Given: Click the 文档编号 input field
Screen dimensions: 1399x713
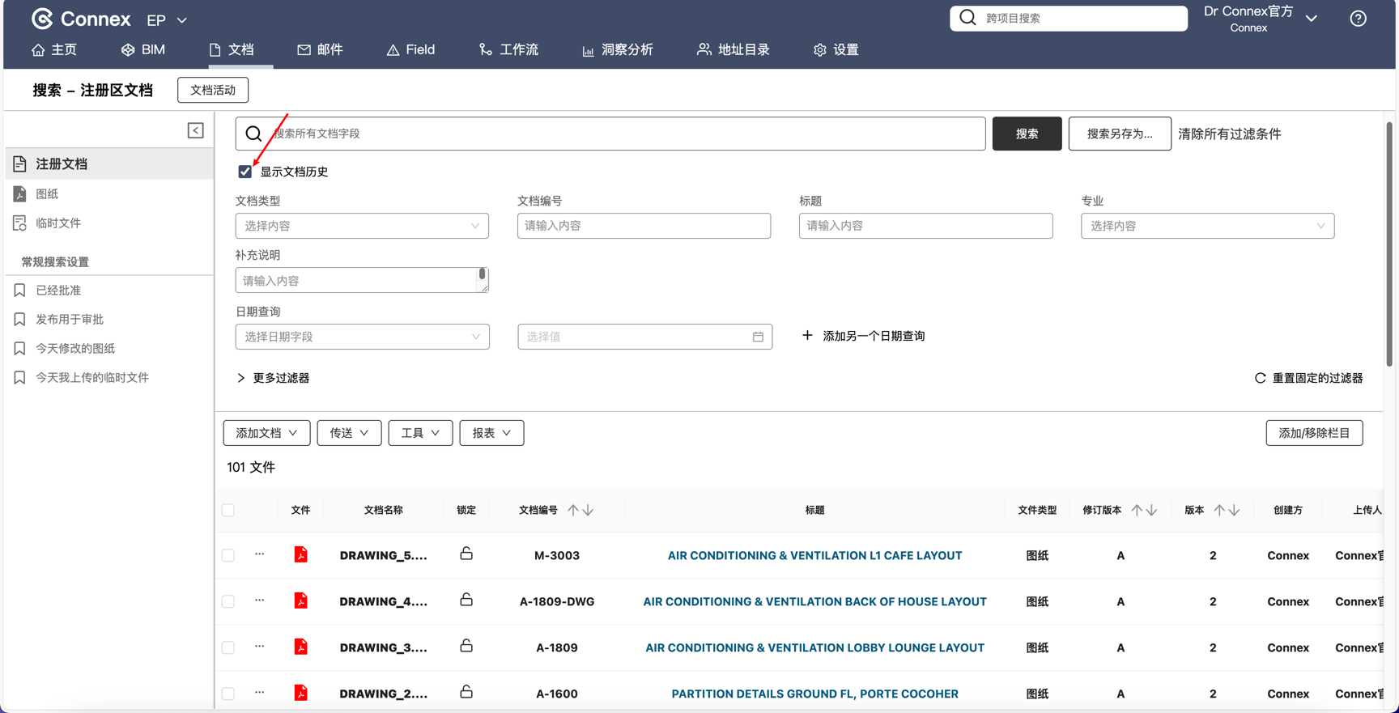Looking at the screenshot, I should [x=644, y=226].
